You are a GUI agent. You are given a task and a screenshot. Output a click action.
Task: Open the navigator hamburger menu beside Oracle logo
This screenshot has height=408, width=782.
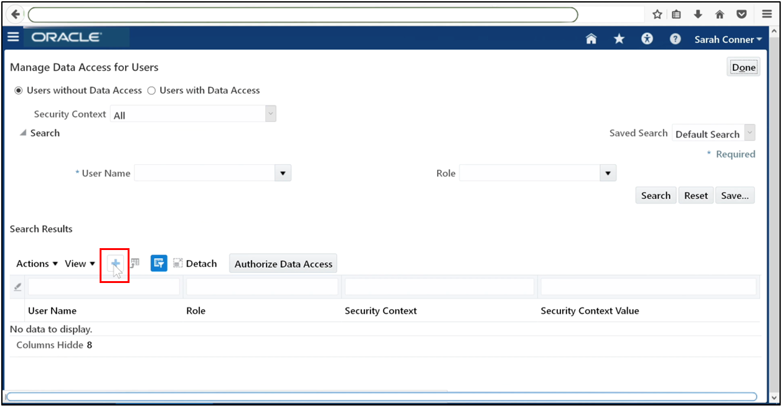point(13,37)
